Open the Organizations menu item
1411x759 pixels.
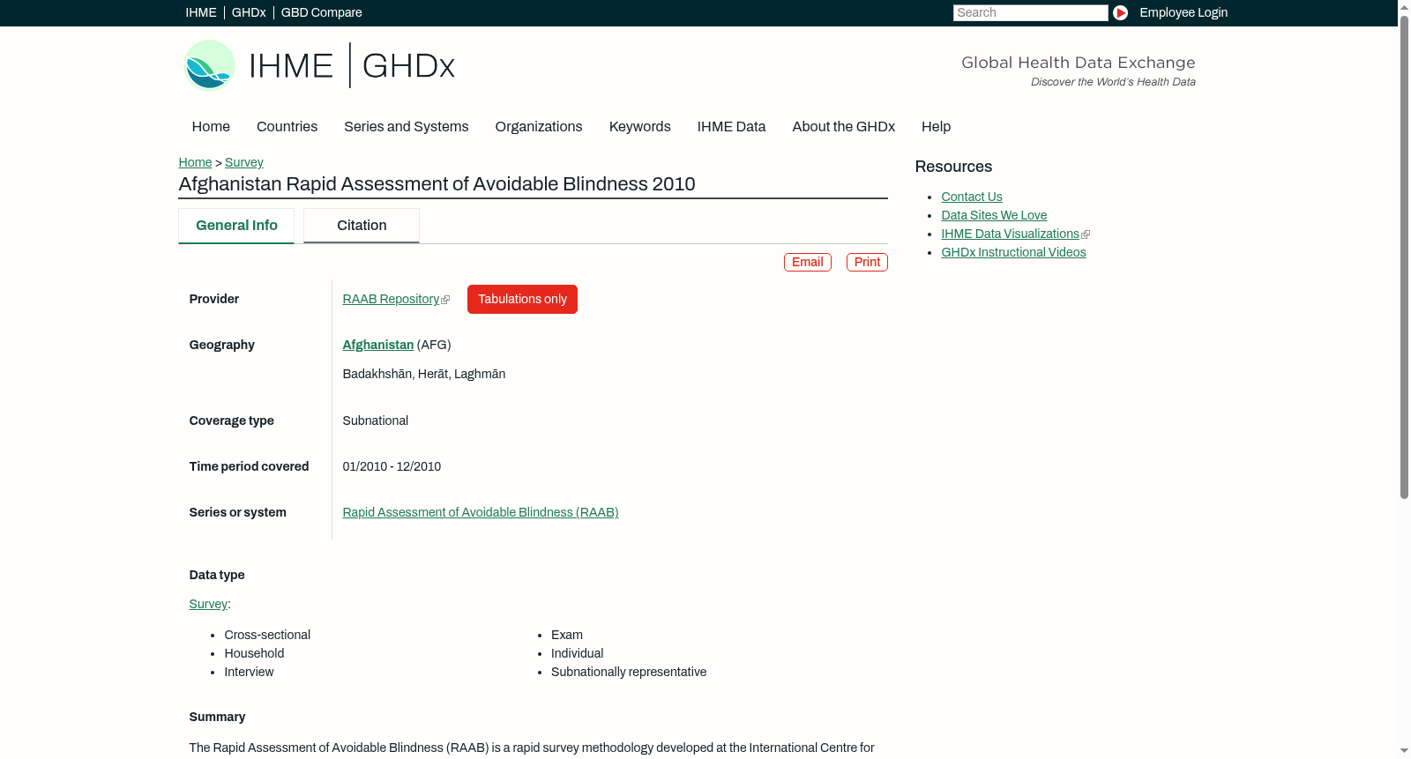point(539,127)
